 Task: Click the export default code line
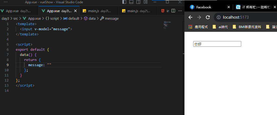click(32, 50)
